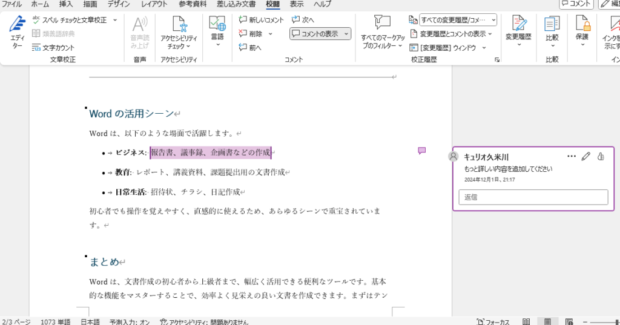Open the ファイル tab
620x325 pixels.
point(12,4)
